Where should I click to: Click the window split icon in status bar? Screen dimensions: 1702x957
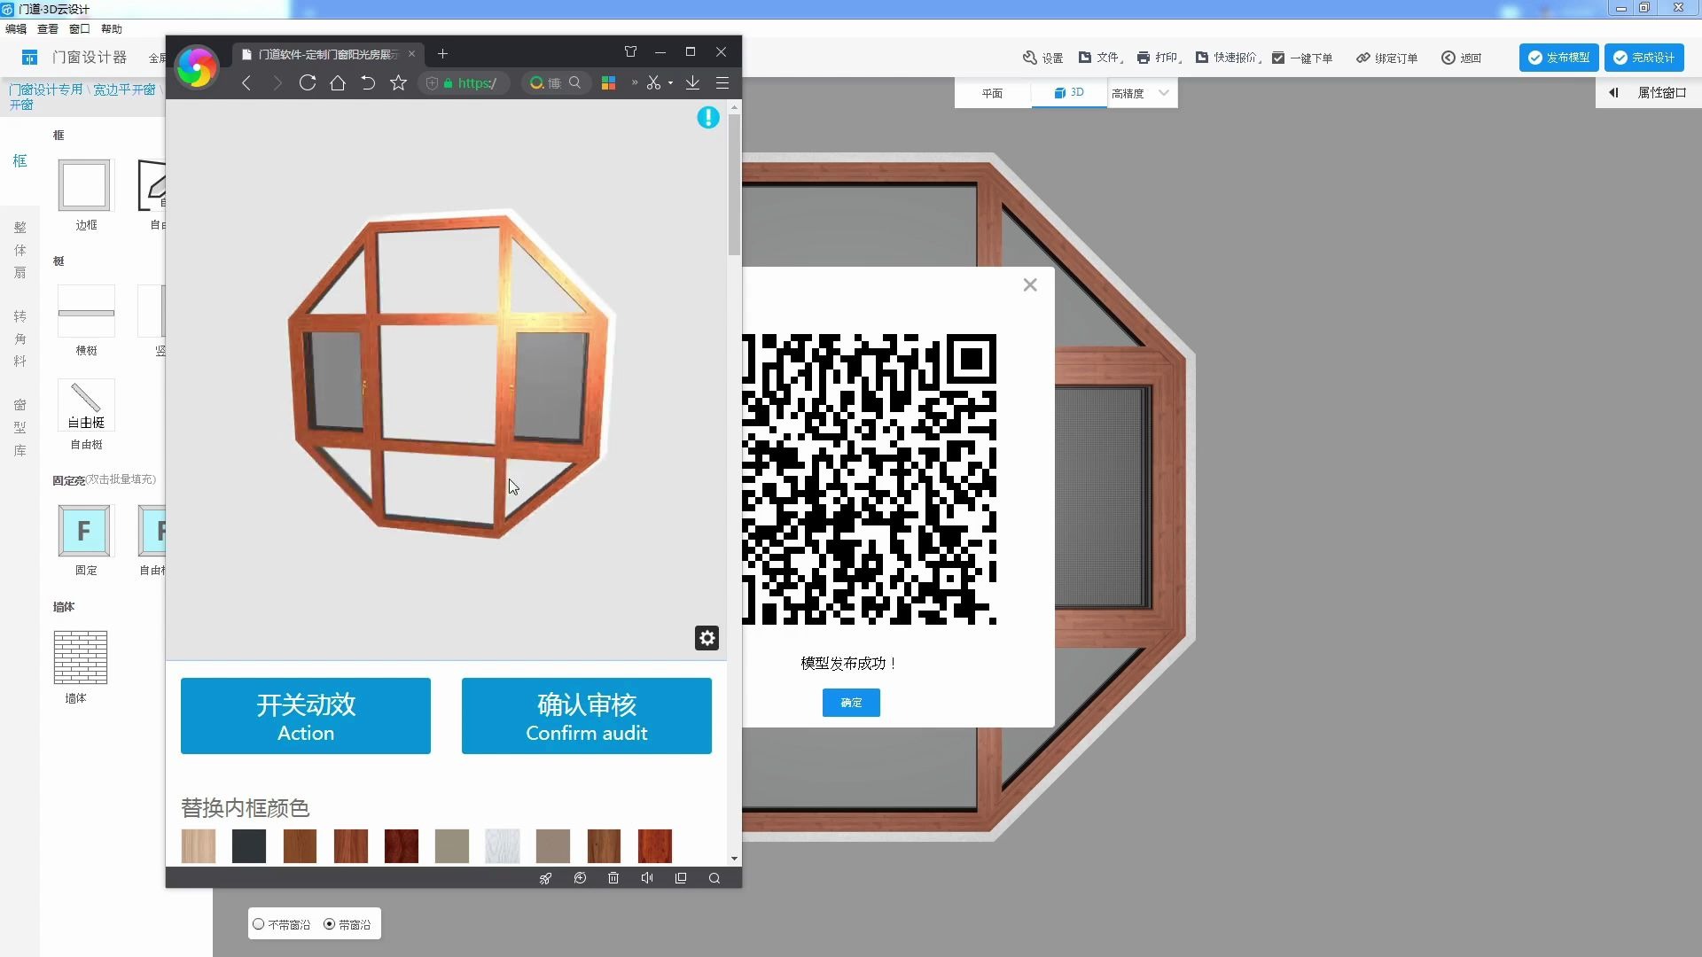point(681,878)
